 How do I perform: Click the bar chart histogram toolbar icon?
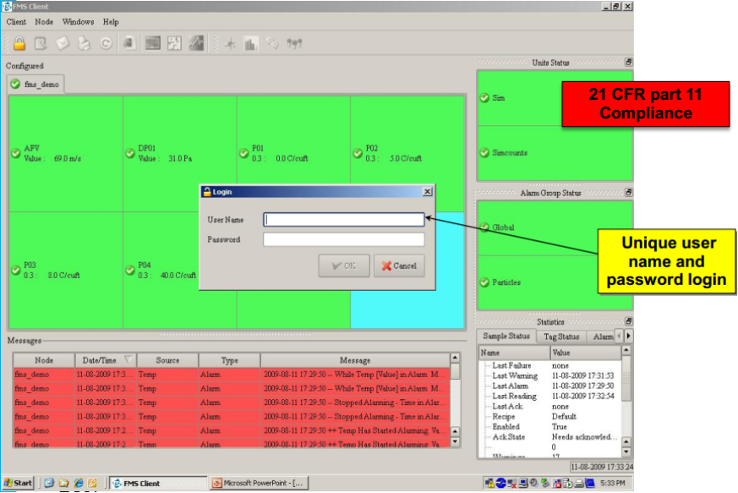(x=251, y=43)
